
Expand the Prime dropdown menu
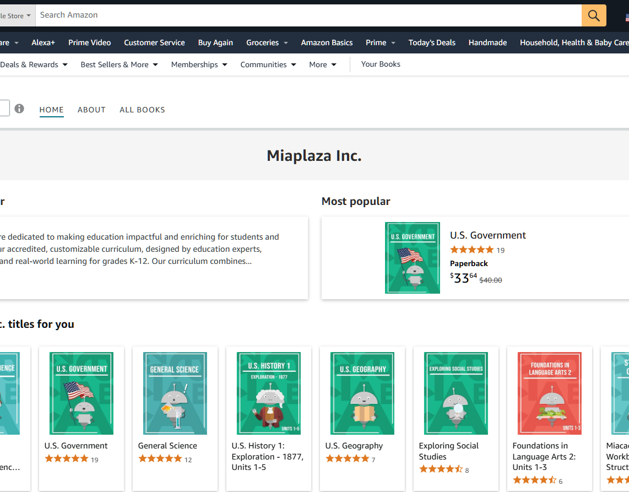380,42
